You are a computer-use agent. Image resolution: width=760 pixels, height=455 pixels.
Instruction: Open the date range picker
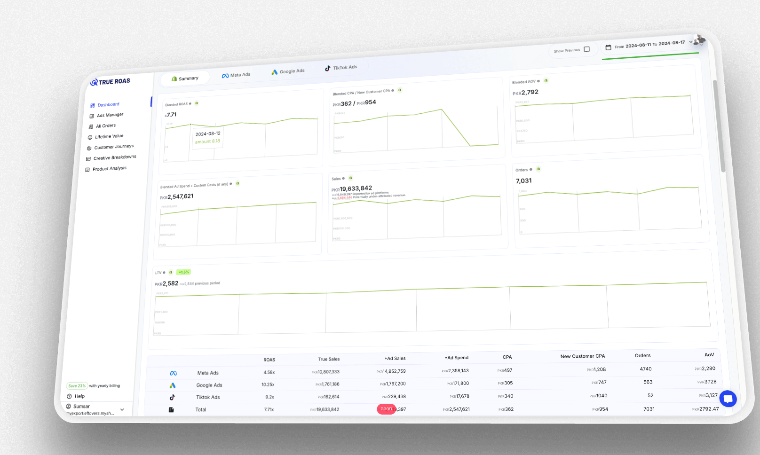[649, 45]
